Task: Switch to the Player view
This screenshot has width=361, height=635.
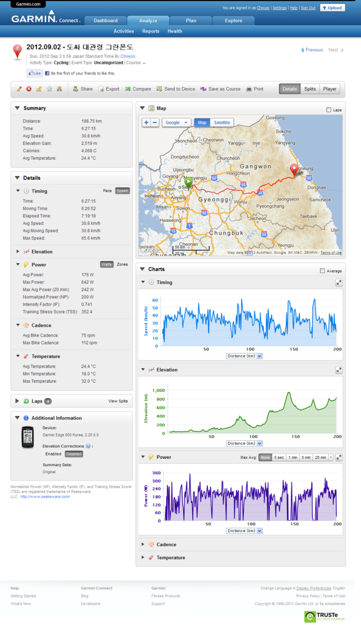Action: point(330,89)
